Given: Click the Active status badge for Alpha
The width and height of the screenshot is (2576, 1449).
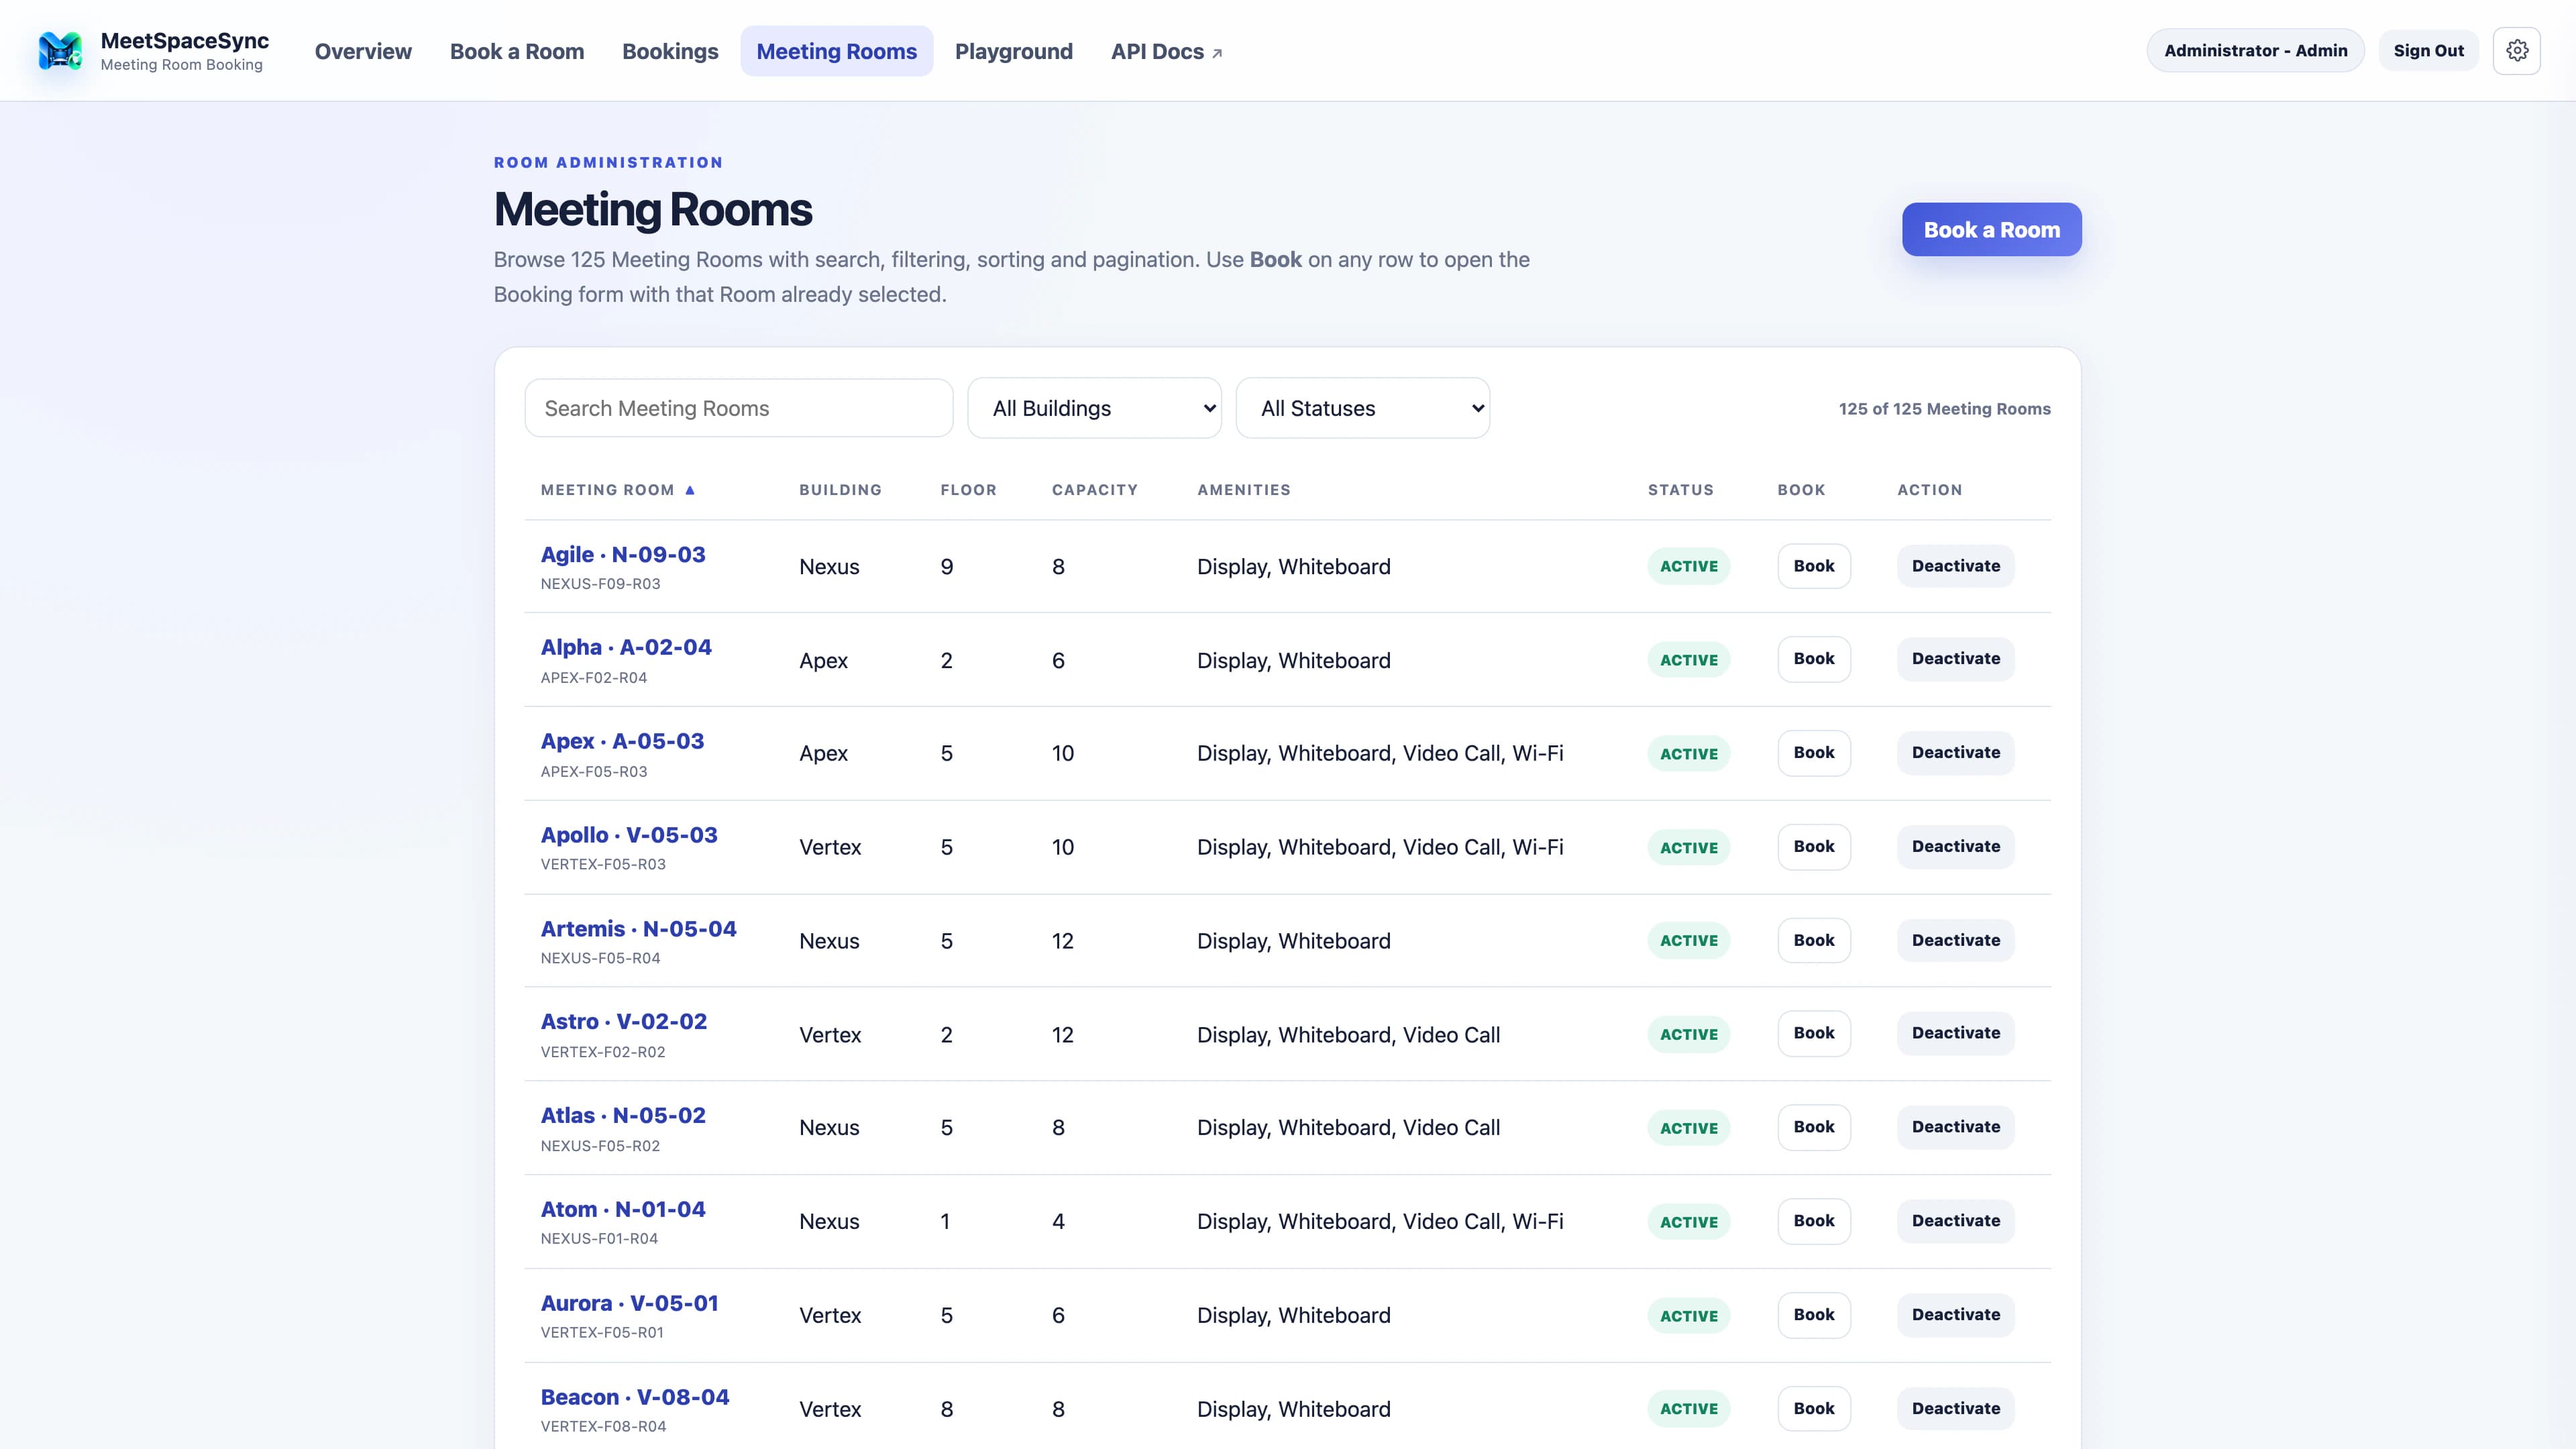Looking at the screenshot, I should [x=1689, y=660].
